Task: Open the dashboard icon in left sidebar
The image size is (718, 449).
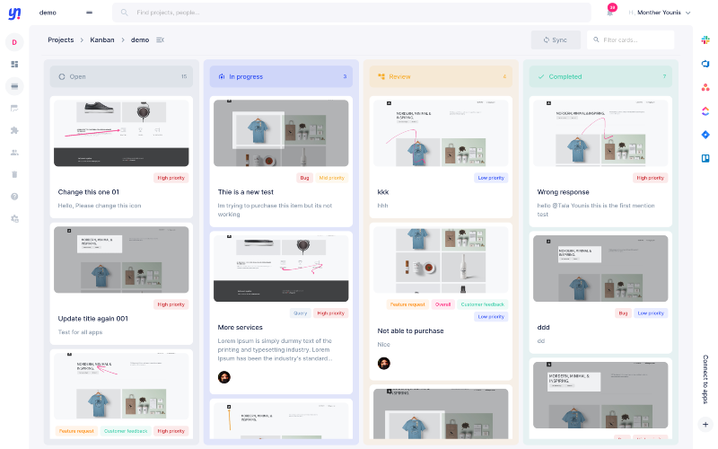Action: pos(14,64)
